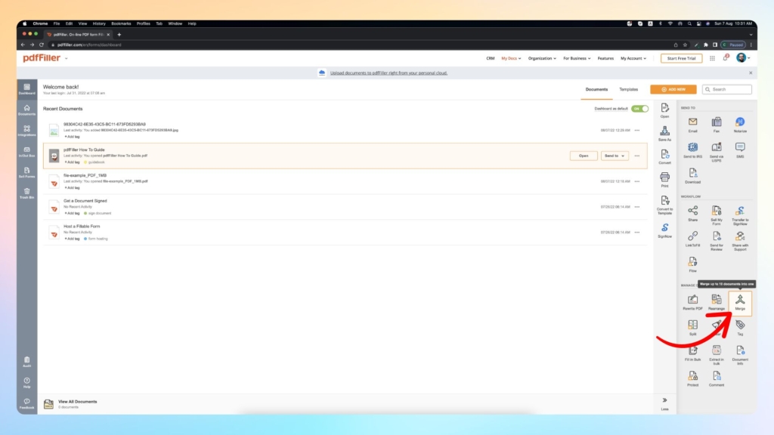This screenshot has width=774, height=435.
Task: Open the Chrome History menu
Action: click(99, 23)
